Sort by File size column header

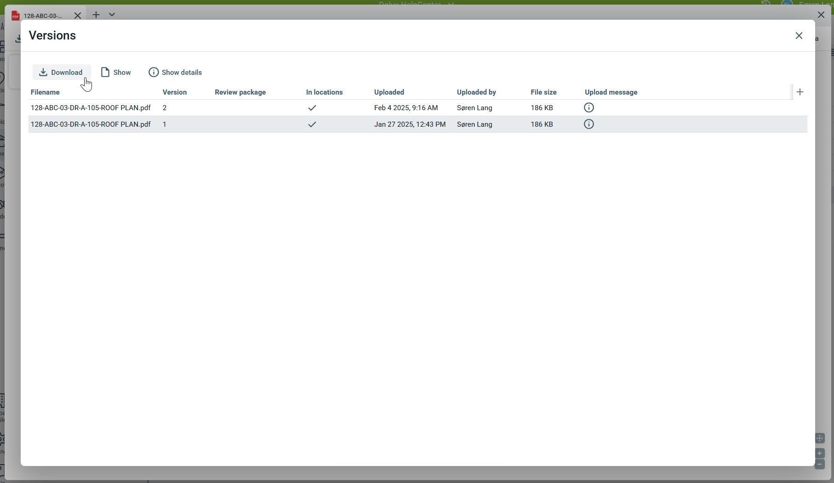(x=543, y=92)
